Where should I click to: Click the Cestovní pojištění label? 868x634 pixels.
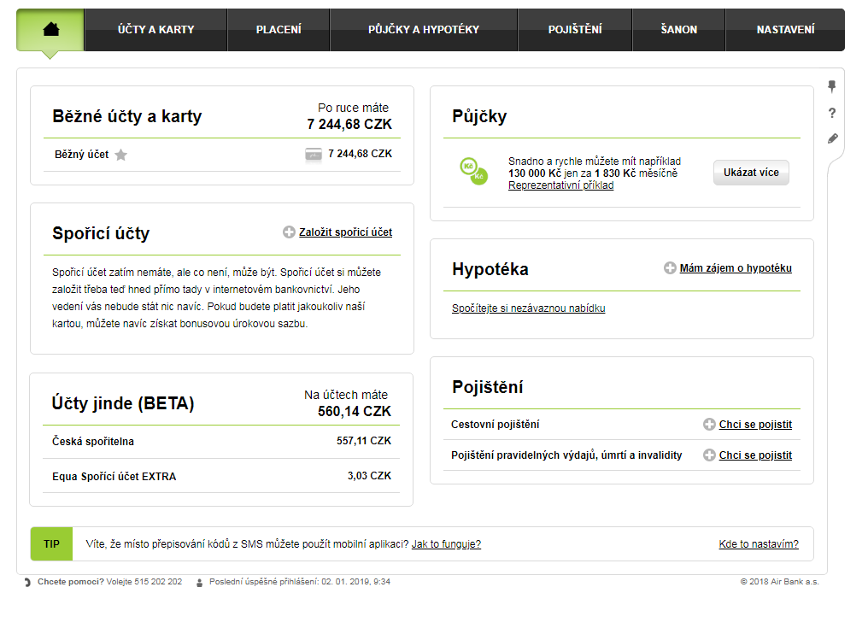[x=495, y=425]
